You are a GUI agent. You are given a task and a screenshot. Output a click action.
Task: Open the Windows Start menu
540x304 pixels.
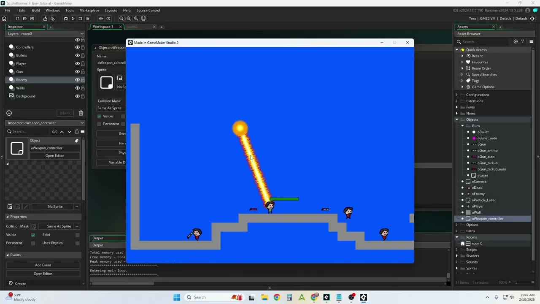pyautogui.click(x=177, y=297)
